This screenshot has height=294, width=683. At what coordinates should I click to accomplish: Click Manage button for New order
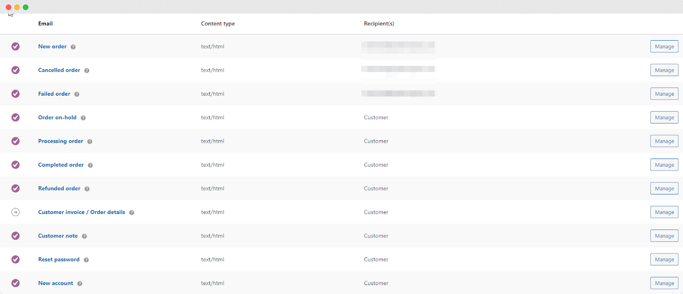tap(664, 47)
